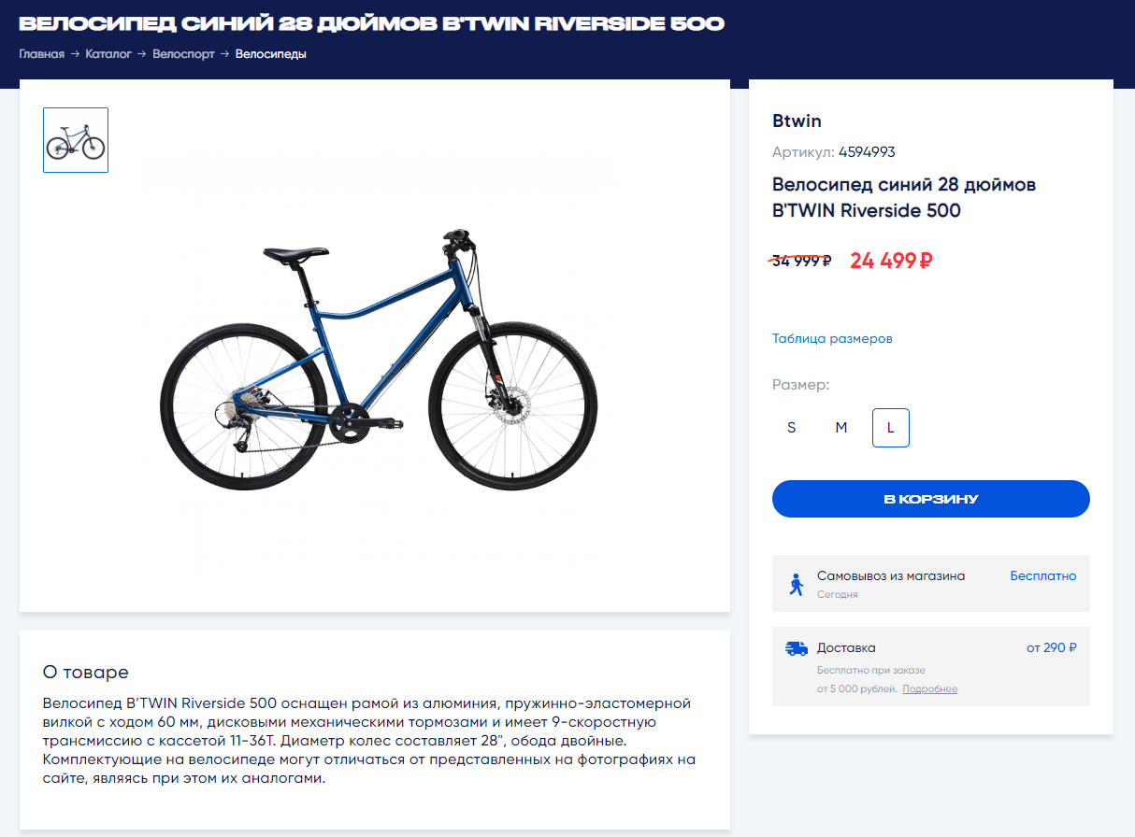This screenshot has width=1135, height=837.
Task: Open Велоспорт breadcrumb category
Action: (x=183, y=54)
